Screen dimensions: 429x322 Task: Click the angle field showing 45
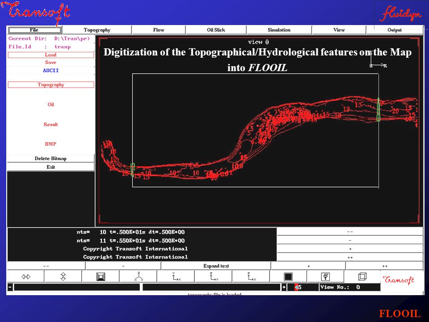(303, 287)
